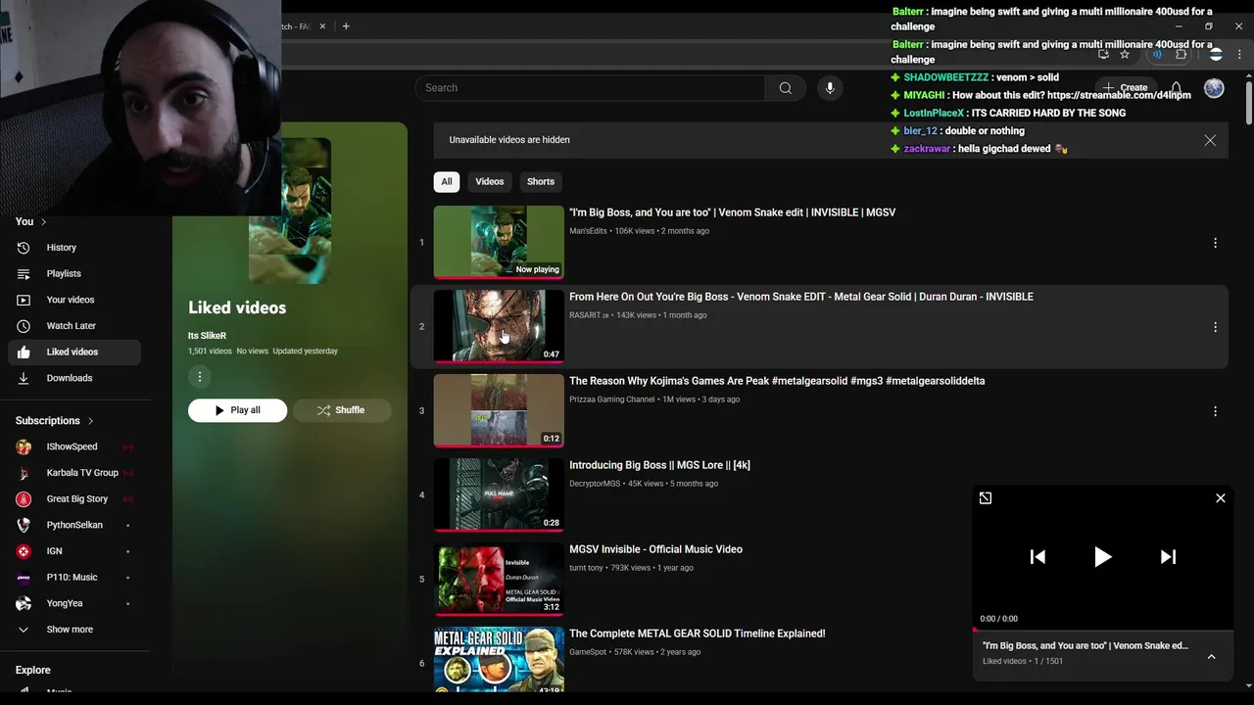
Task: Open options for "I'm Big Boss" video
Action: pos(1215,243)
